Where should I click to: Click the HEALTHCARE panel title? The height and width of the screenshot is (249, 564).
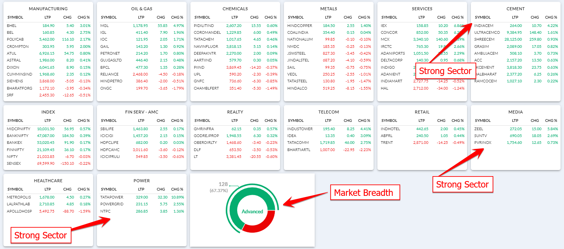(x=48, y=181)
